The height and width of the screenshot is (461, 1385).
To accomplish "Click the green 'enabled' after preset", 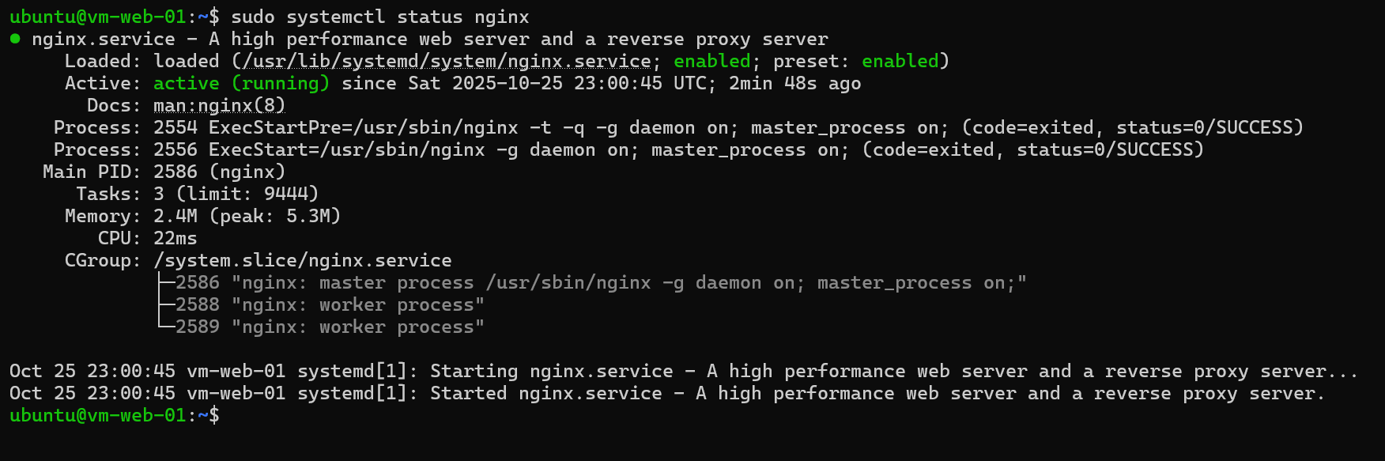I will tap(900, 62).
